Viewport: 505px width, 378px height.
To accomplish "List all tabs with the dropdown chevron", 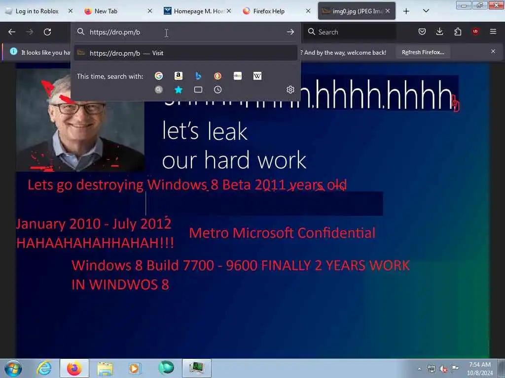I will [426, 11].
